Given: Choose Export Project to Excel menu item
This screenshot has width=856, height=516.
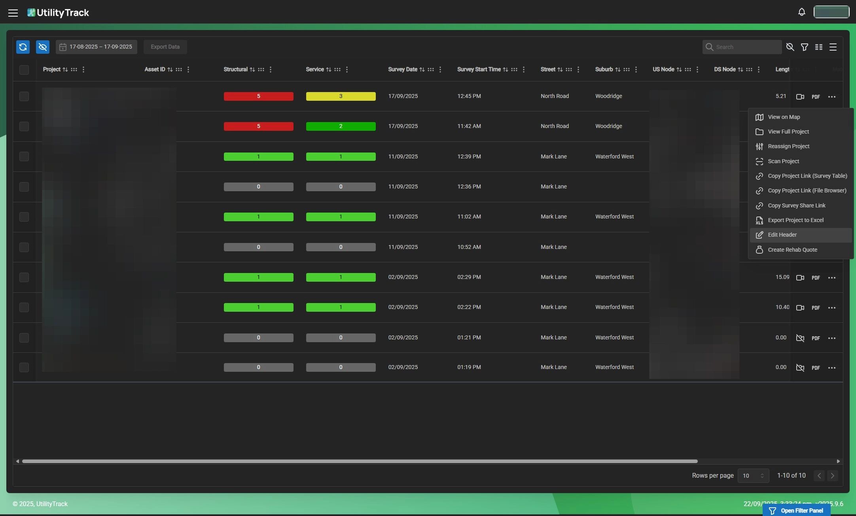Looking at the screenshot, I should (795, 220).
